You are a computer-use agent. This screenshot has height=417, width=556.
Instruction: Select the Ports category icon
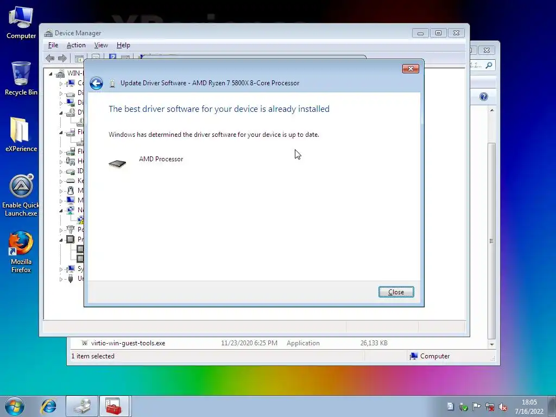pos(71,230)
